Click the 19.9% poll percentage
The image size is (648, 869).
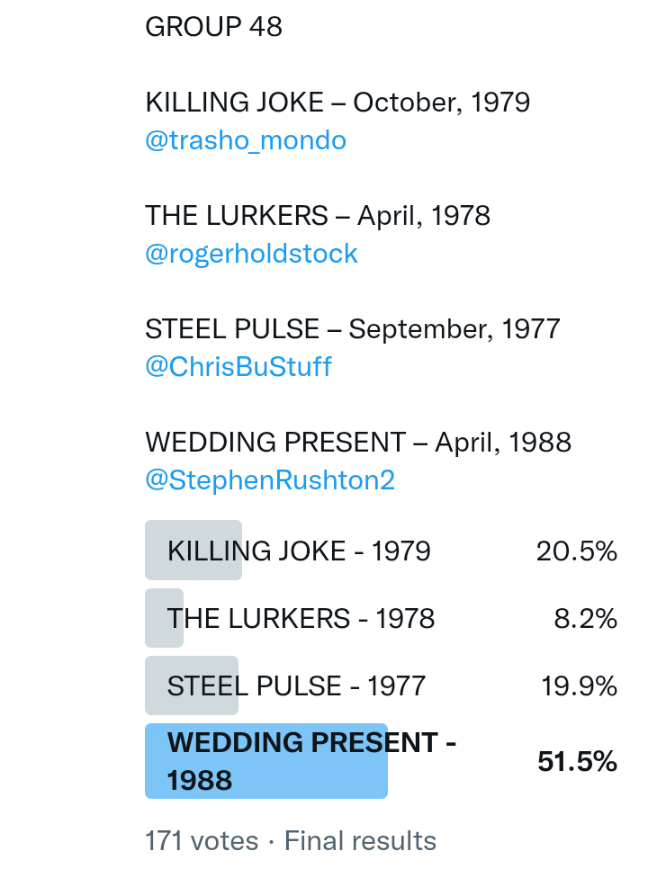tap(578, 686)
